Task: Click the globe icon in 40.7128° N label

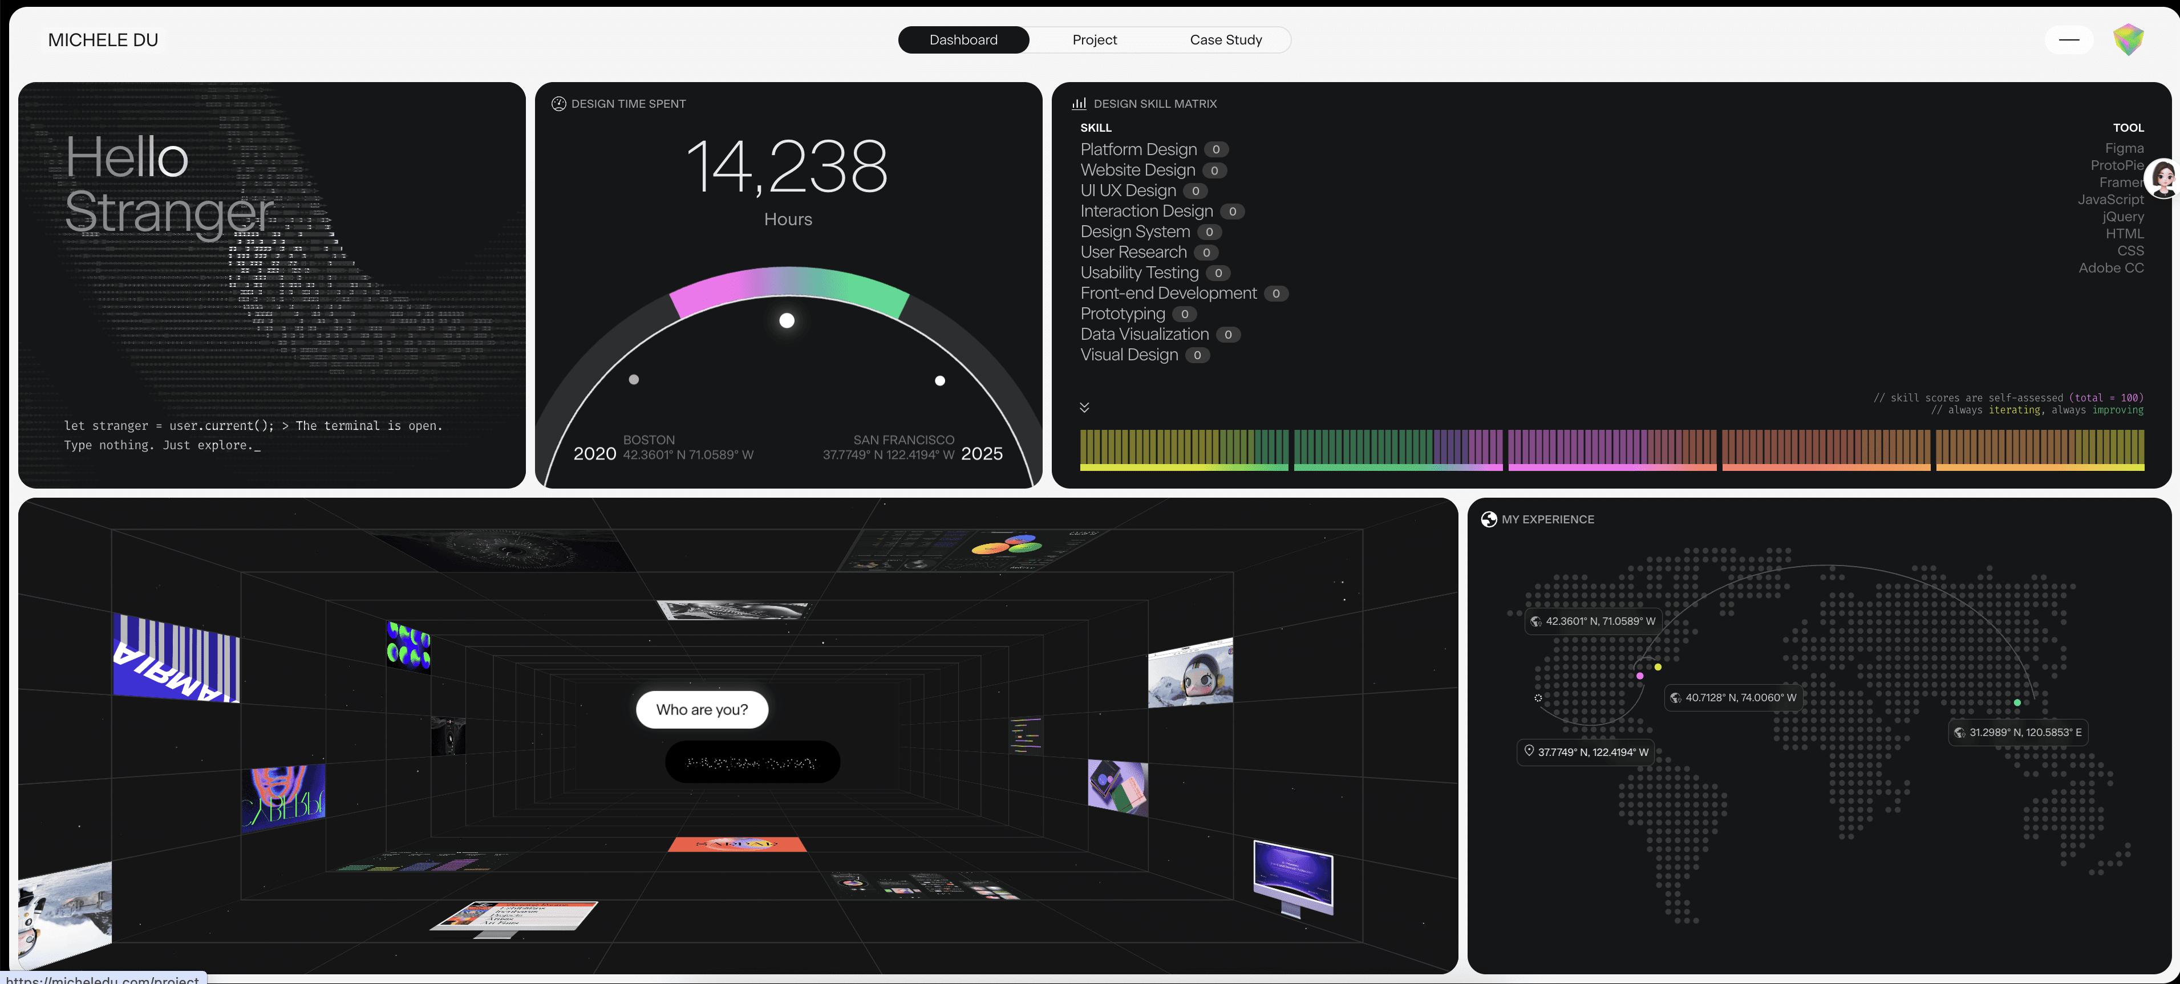Action: click(x=1676, y=697)
